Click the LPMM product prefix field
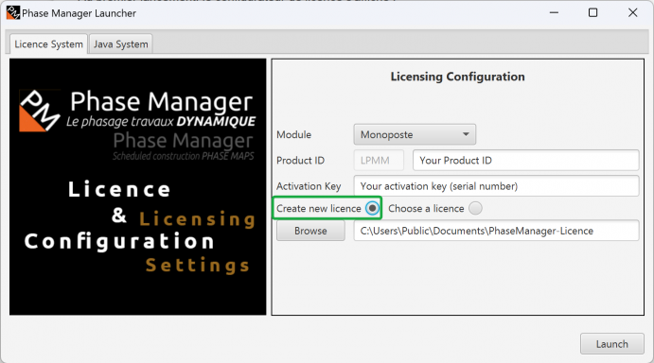The width and height of the screenshot is (654, 363). coord(379,160)
